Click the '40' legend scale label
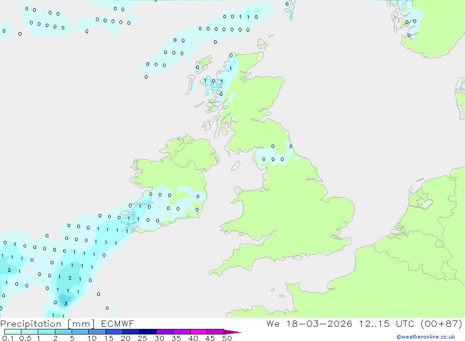This screenshot has height=341, width=465. coord(193,338)
